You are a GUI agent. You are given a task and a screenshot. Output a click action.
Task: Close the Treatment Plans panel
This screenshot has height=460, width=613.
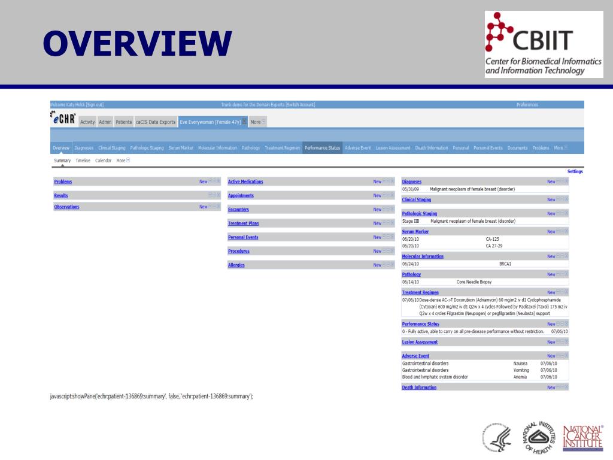point(393,223)
